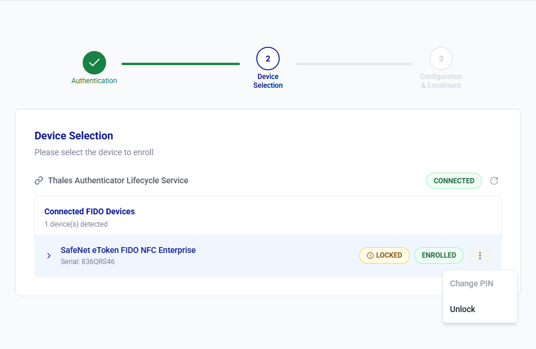Image resolution: width=536 pixels, height=349 pixels.
Task: Click Please select the device to enroll
Action: tap(94, 152)
